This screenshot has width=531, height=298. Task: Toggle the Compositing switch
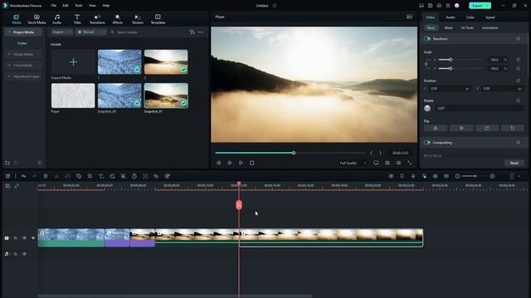(427, 142)
